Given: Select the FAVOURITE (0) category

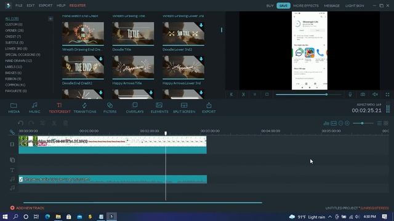Looking at the screenshot, I should [16, 91].
